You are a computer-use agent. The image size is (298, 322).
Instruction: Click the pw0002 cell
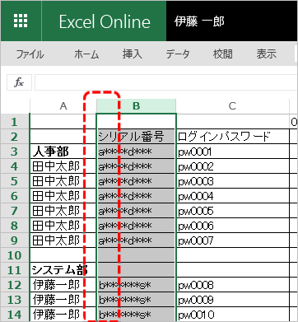coord(233,166)
